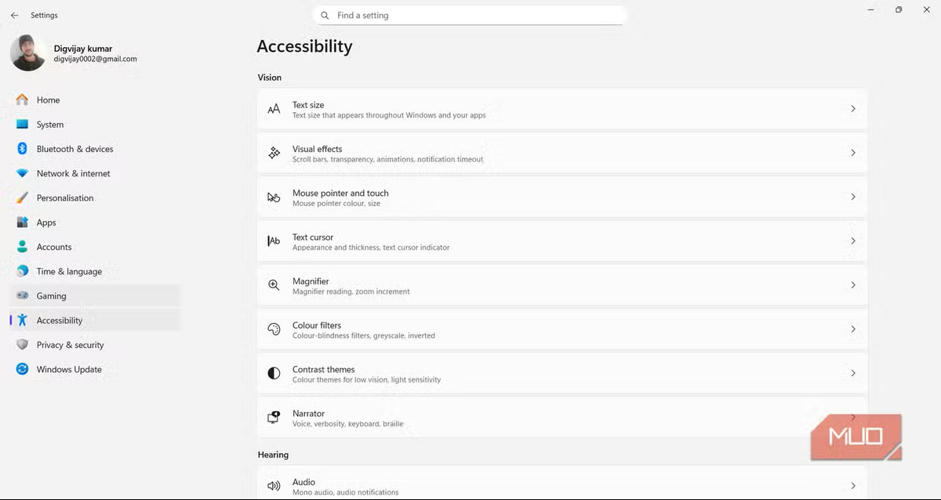Click the Personalisation paintbrush icon
This screenshot has width=941, height=500.
click(x=22, y=198)
